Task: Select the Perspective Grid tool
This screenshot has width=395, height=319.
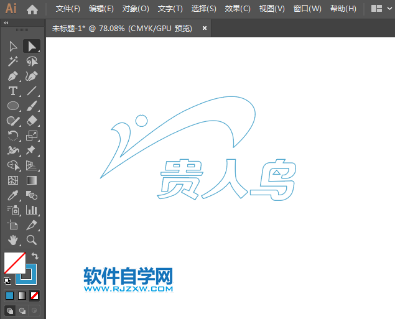Action: [x=32, y=165]
